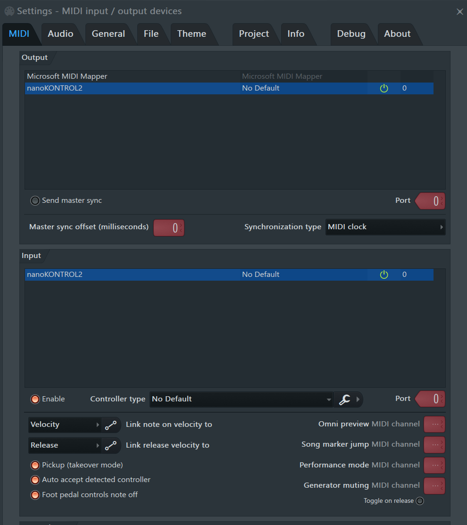Click the wrench icon beside Controller type

pos(345,399)
